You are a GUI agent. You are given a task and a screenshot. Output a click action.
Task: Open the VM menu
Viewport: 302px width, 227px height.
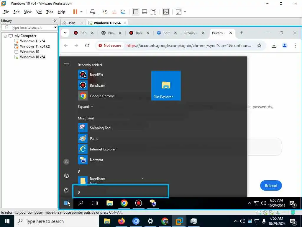[x=39, y=12]
